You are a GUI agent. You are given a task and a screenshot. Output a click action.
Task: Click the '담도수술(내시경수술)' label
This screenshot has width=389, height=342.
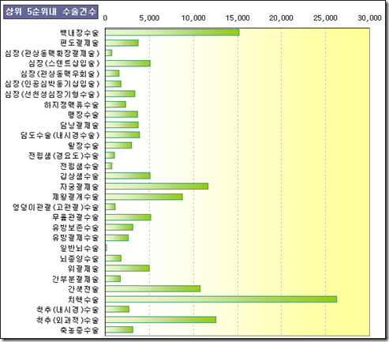tap(60, 135)
